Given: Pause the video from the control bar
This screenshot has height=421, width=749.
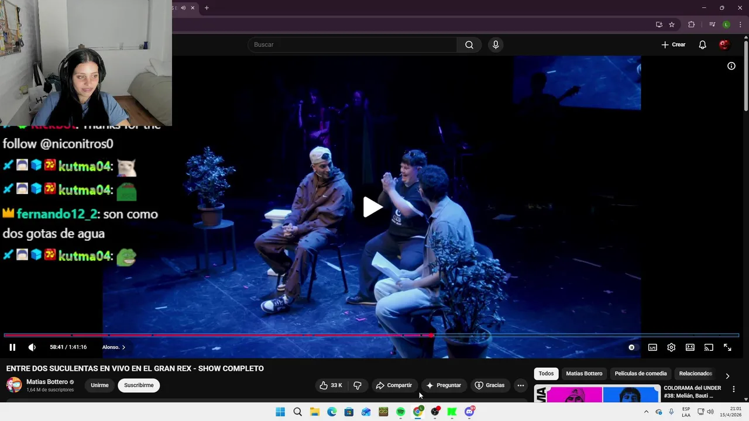Looking at the screenshot, I should point(12,347).
